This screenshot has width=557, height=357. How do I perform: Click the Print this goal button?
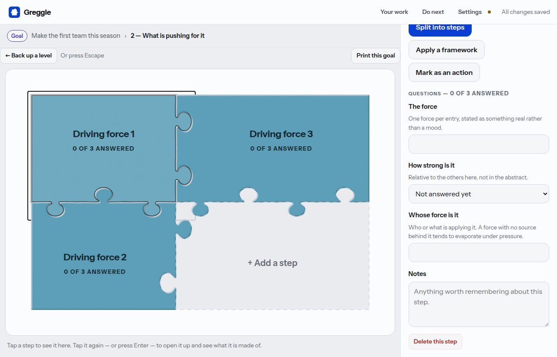pos(376,55)
